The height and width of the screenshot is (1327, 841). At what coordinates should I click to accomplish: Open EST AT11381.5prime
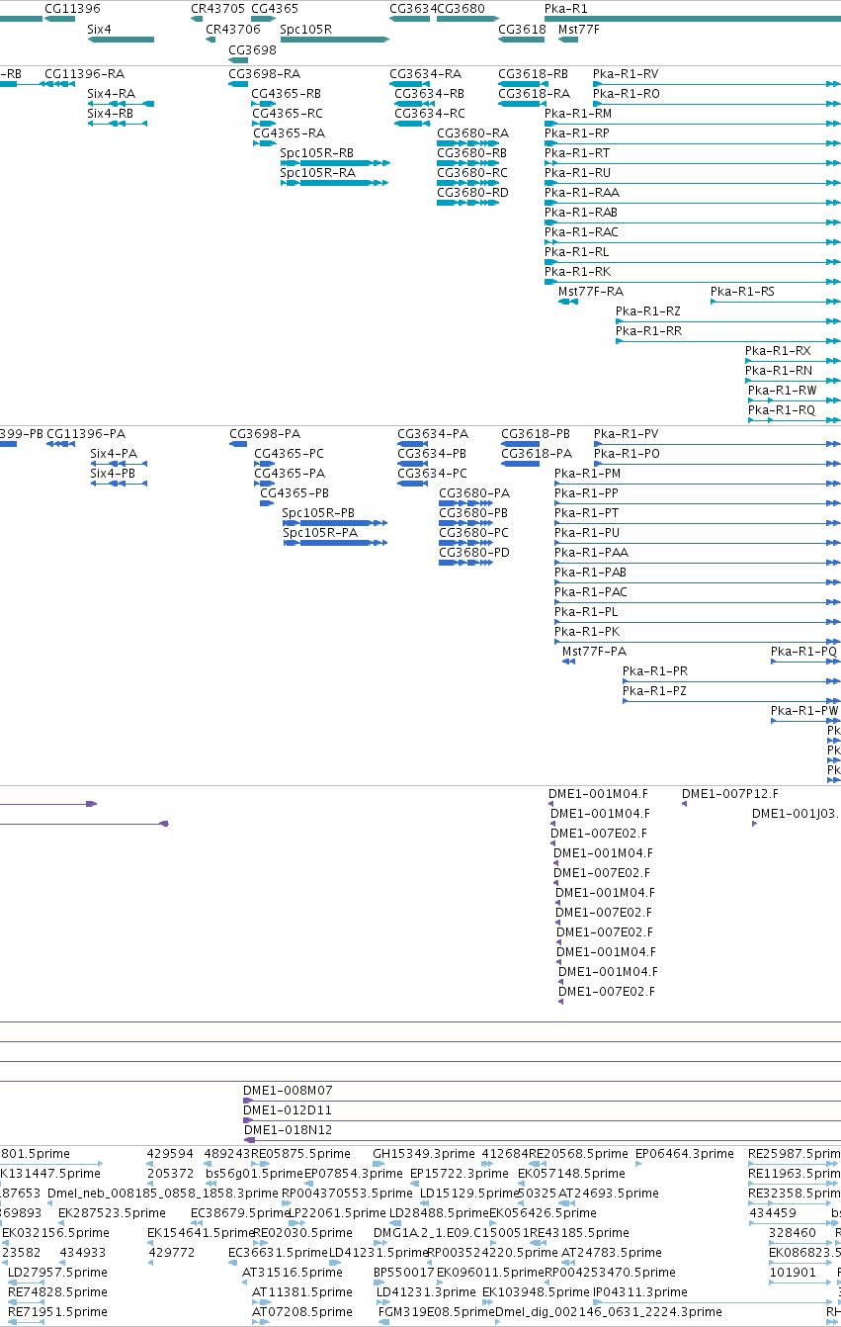[301, 1292]
